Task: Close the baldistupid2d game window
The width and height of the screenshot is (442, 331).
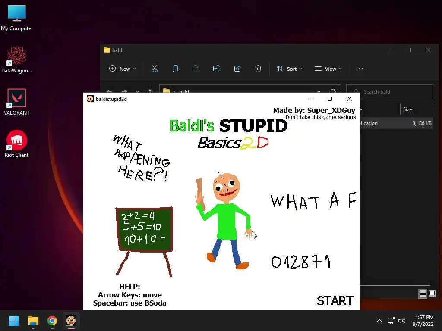Action: 350,99
